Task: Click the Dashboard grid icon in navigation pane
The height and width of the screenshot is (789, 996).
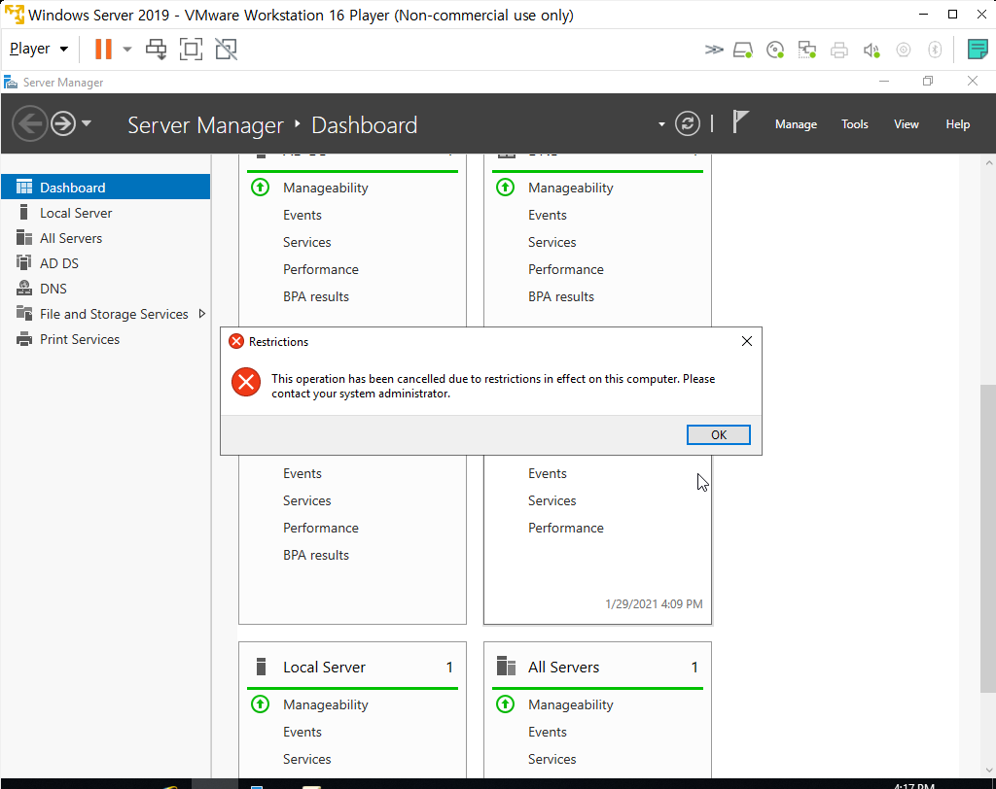Action: (24, 188)
